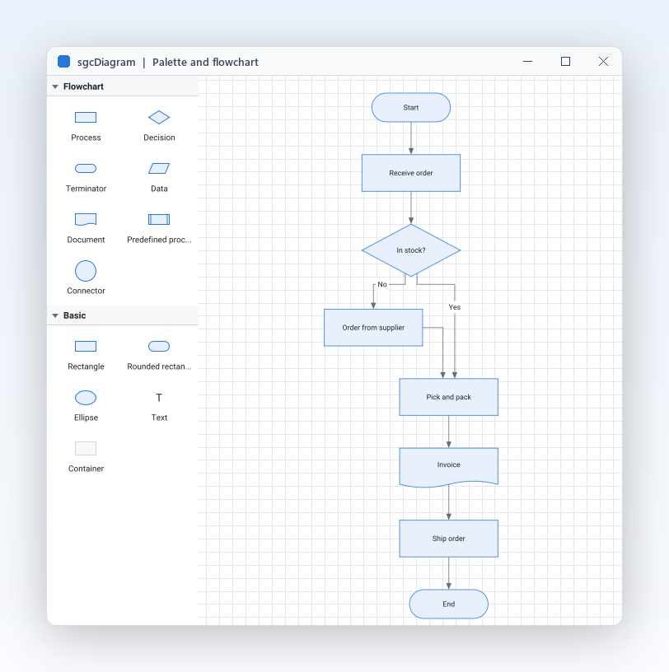Collapse the Basic palette section

pos(55,315)
